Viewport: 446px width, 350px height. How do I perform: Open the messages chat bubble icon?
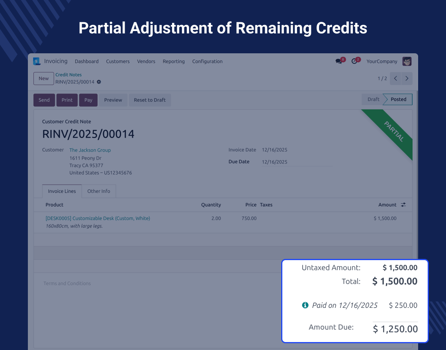coord(339,61)
